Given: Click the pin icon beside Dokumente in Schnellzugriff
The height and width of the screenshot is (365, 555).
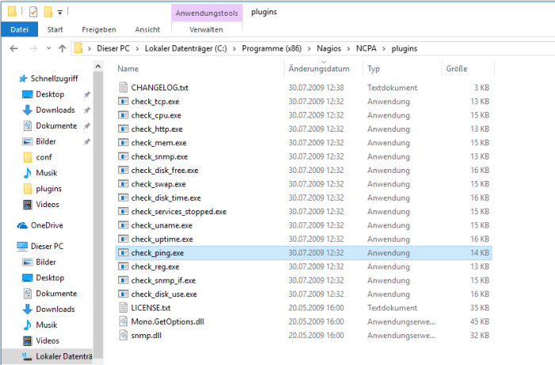Looking at the screenshot, I should [86, 126].
